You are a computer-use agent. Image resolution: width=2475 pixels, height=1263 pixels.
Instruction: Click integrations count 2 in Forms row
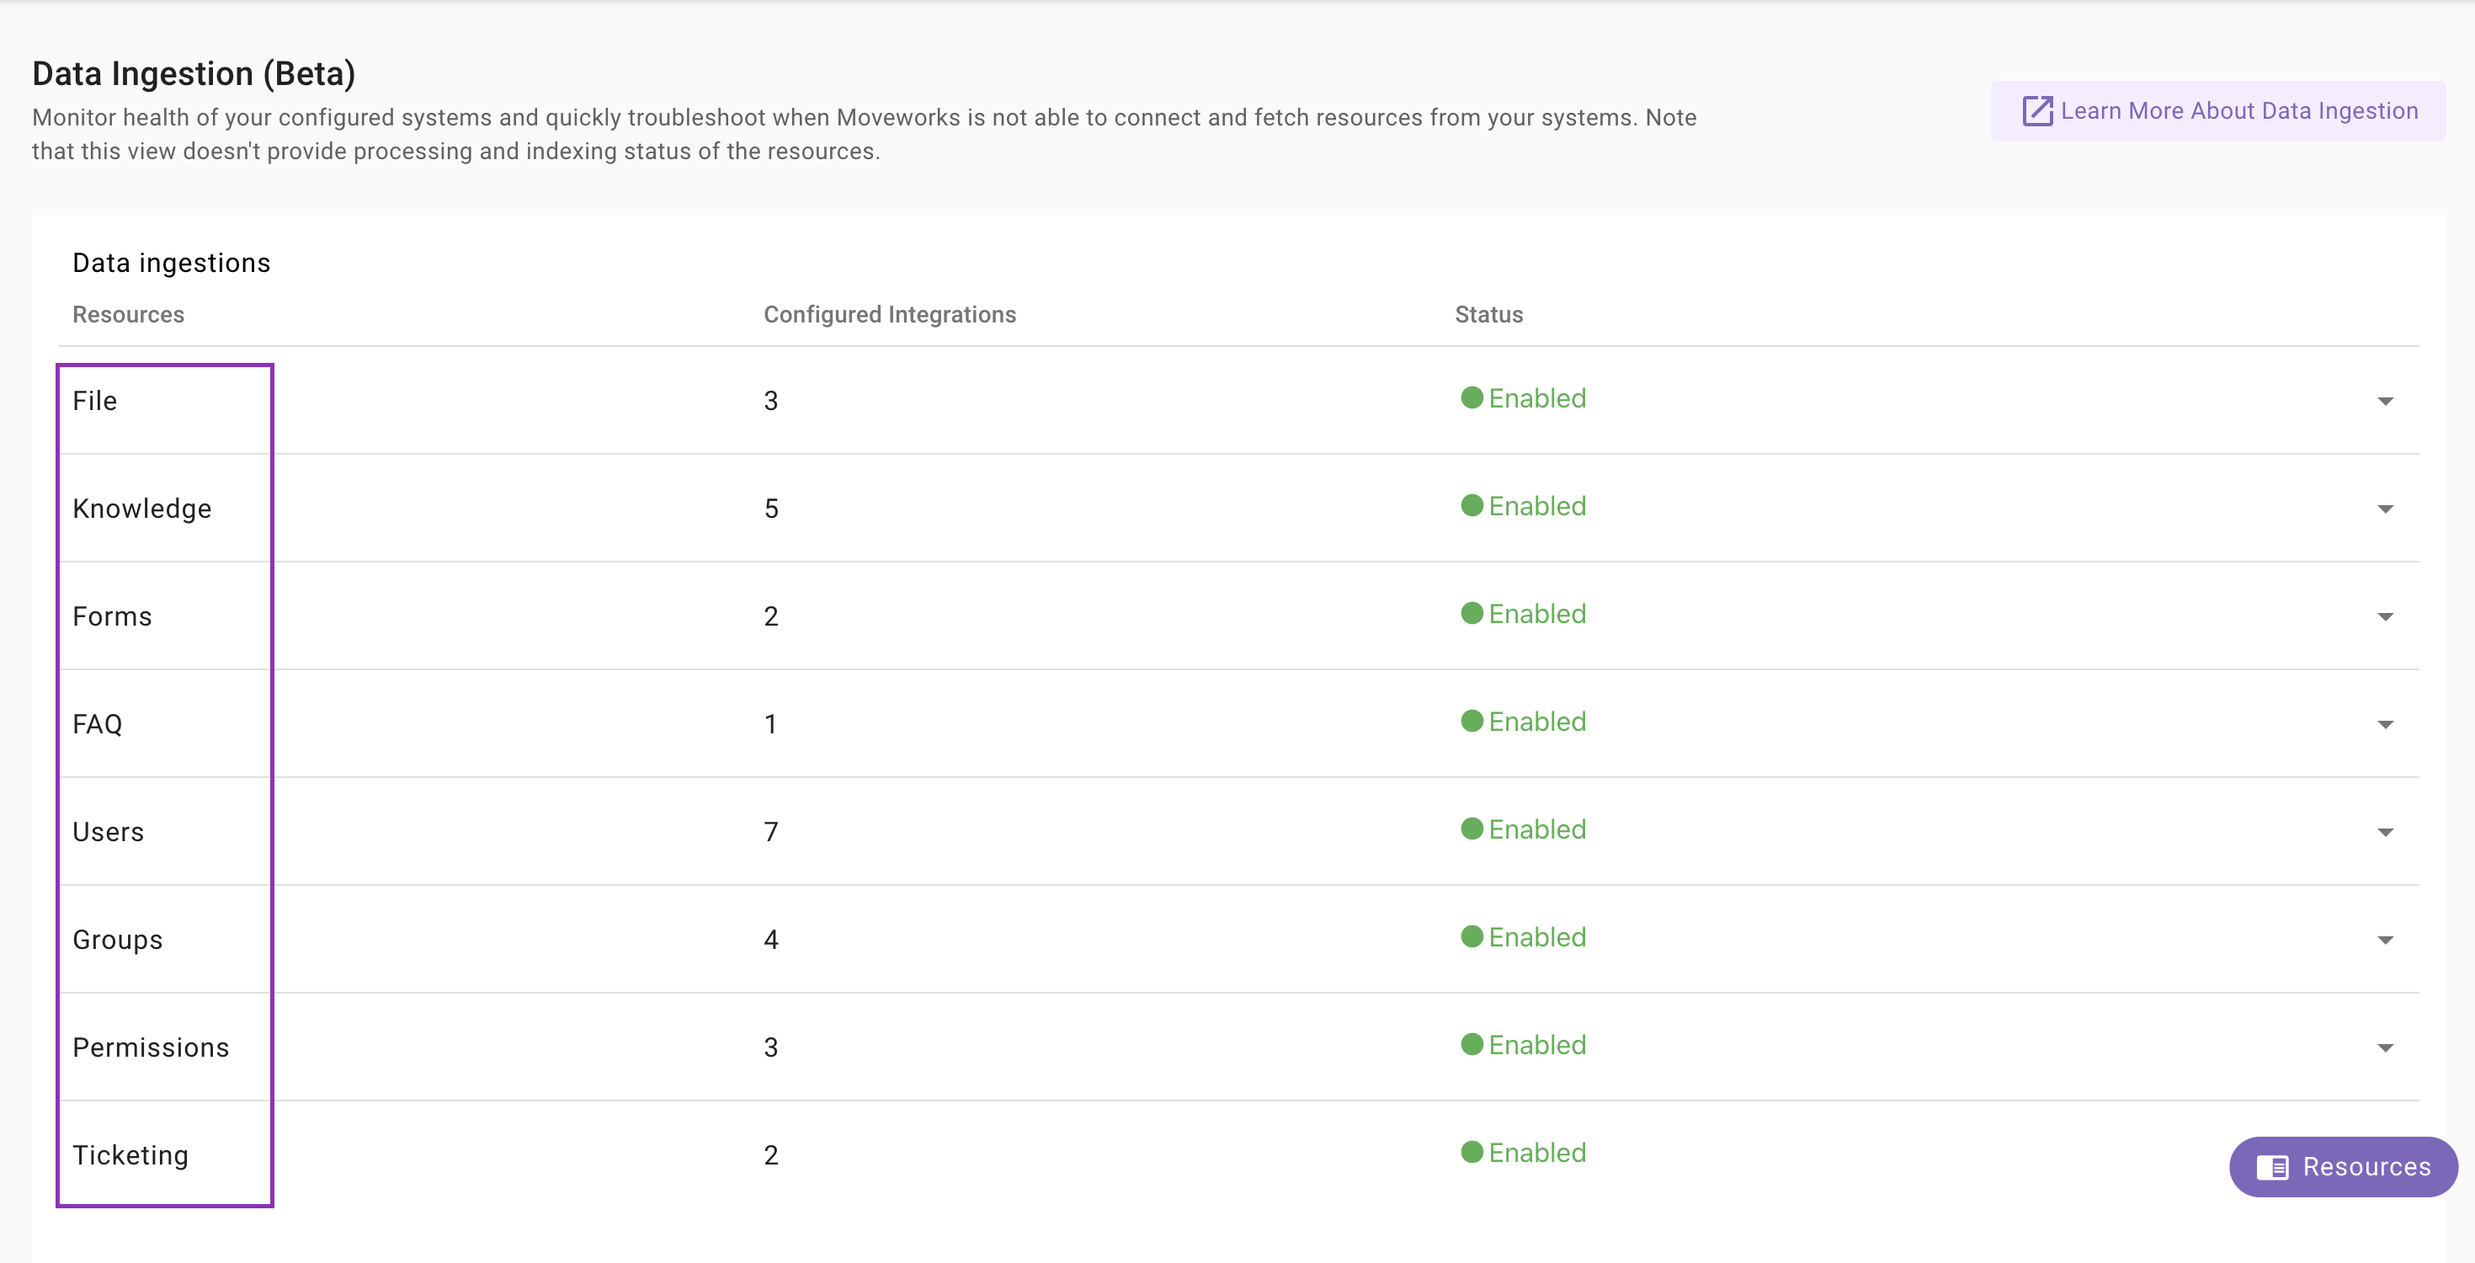click(x=770, y=616)
